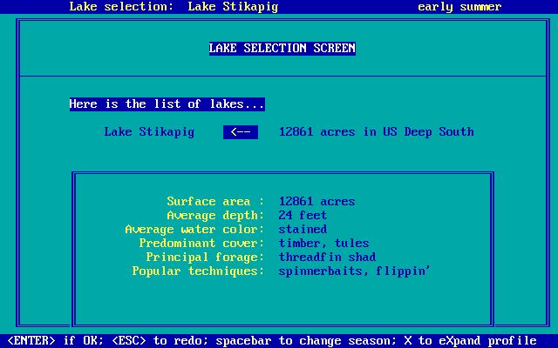Screen dimensions: 558x348
Task: Click the 'LAKE SELECTION SCREEN' title
Action: click(x=282, y=49)
